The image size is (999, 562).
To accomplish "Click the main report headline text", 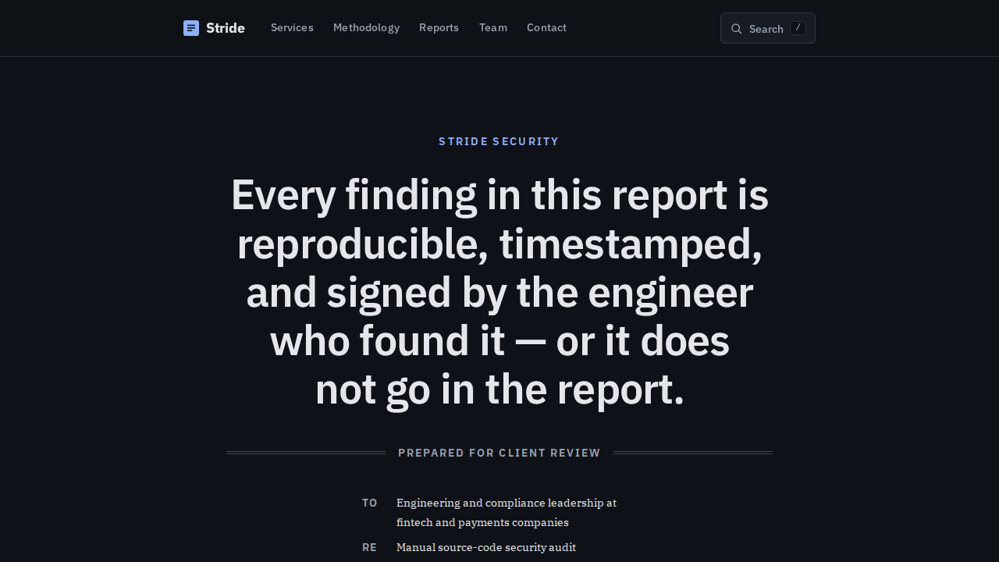I will point(499,292).
